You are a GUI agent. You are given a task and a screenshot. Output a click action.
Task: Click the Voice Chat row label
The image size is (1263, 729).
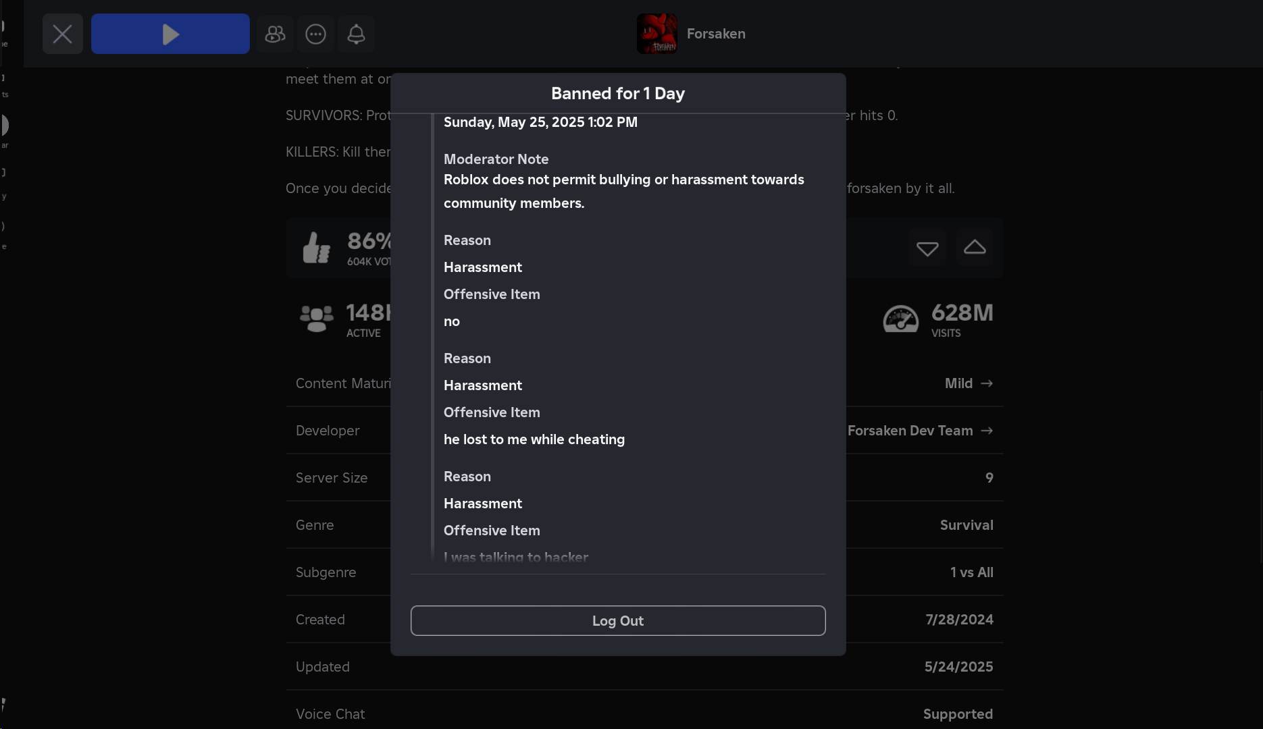coord(330,714)
